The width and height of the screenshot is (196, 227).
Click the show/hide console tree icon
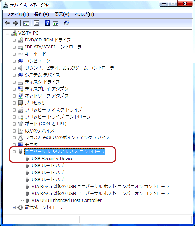click(x=26, y=23)
